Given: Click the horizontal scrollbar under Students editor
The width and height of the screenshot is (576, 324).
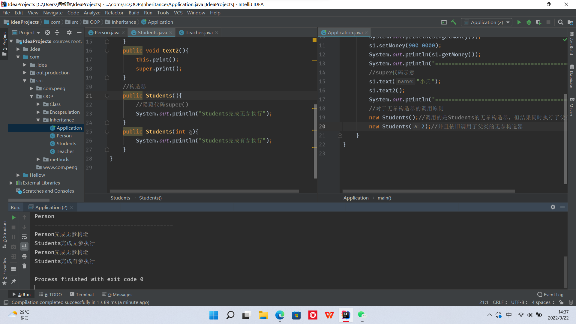Looking at the screenshot, I should coord(204,191).
